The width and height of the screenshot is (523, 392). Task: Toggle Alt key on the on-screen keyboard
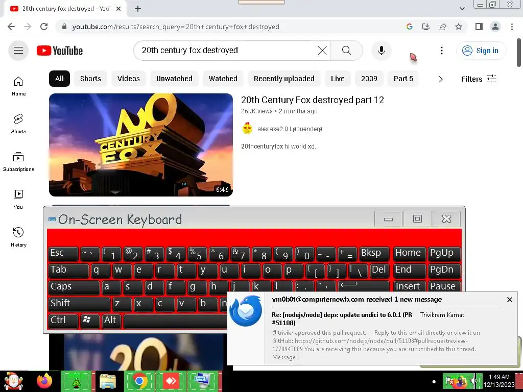pos(111,321)
